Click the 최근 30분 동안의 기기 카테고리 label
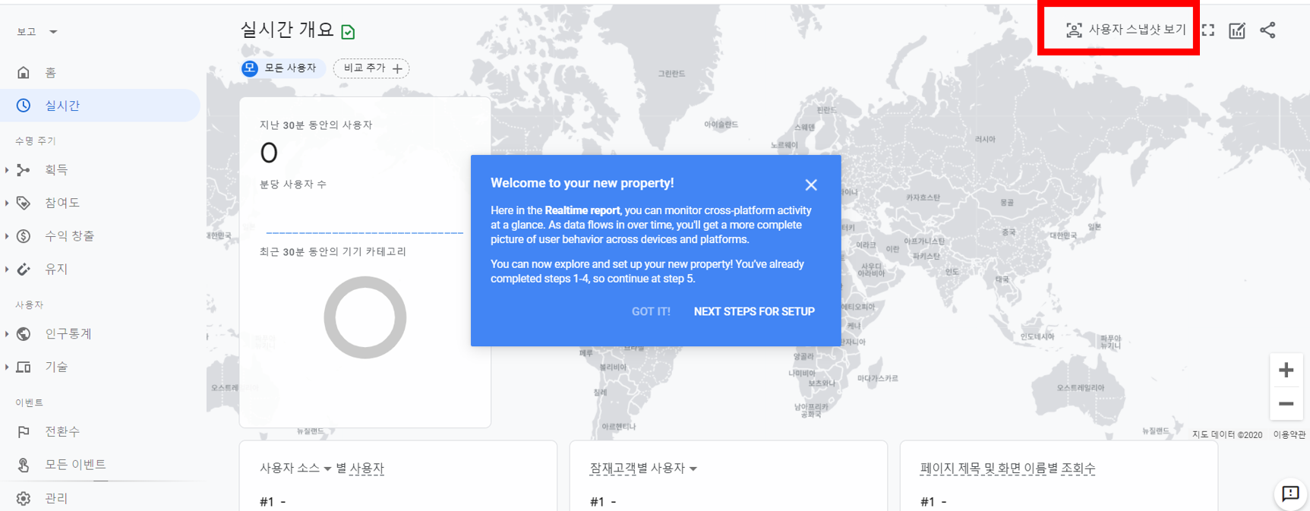This screenshot has height=511, width=1310. tap(333, 252)
